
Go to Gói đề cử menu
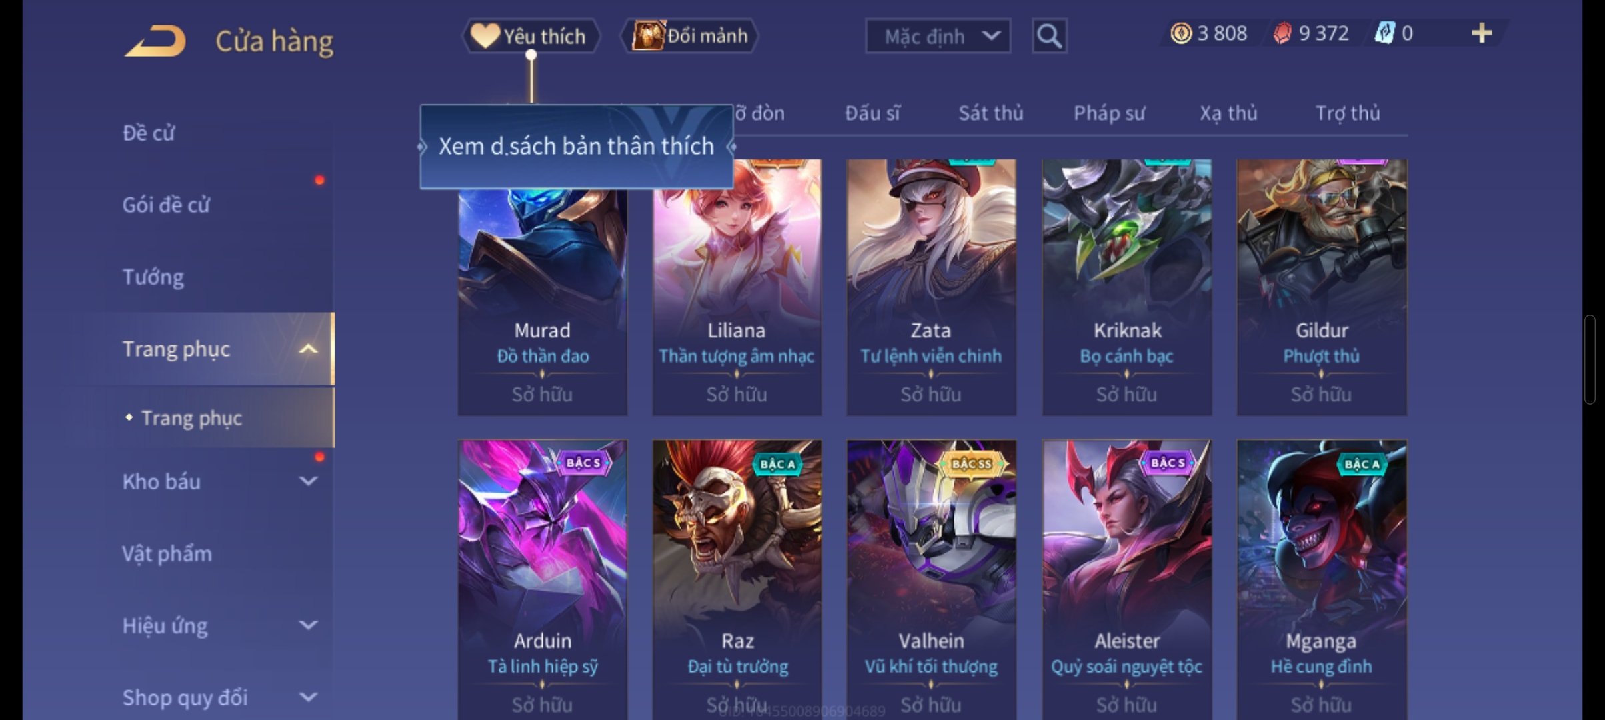(166, 205)
